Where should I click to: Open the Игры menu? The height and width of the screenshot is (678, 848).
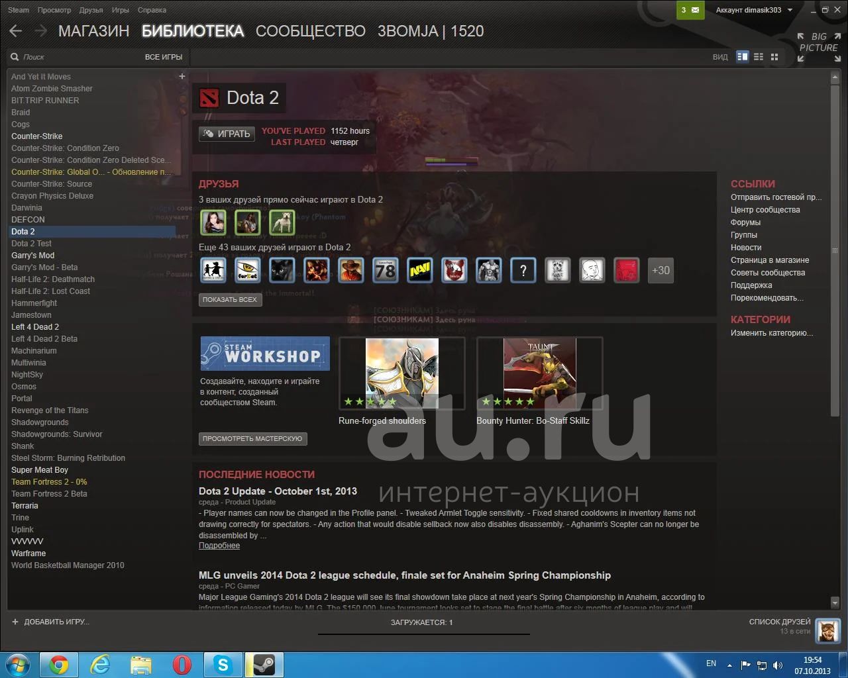(121, 10)
